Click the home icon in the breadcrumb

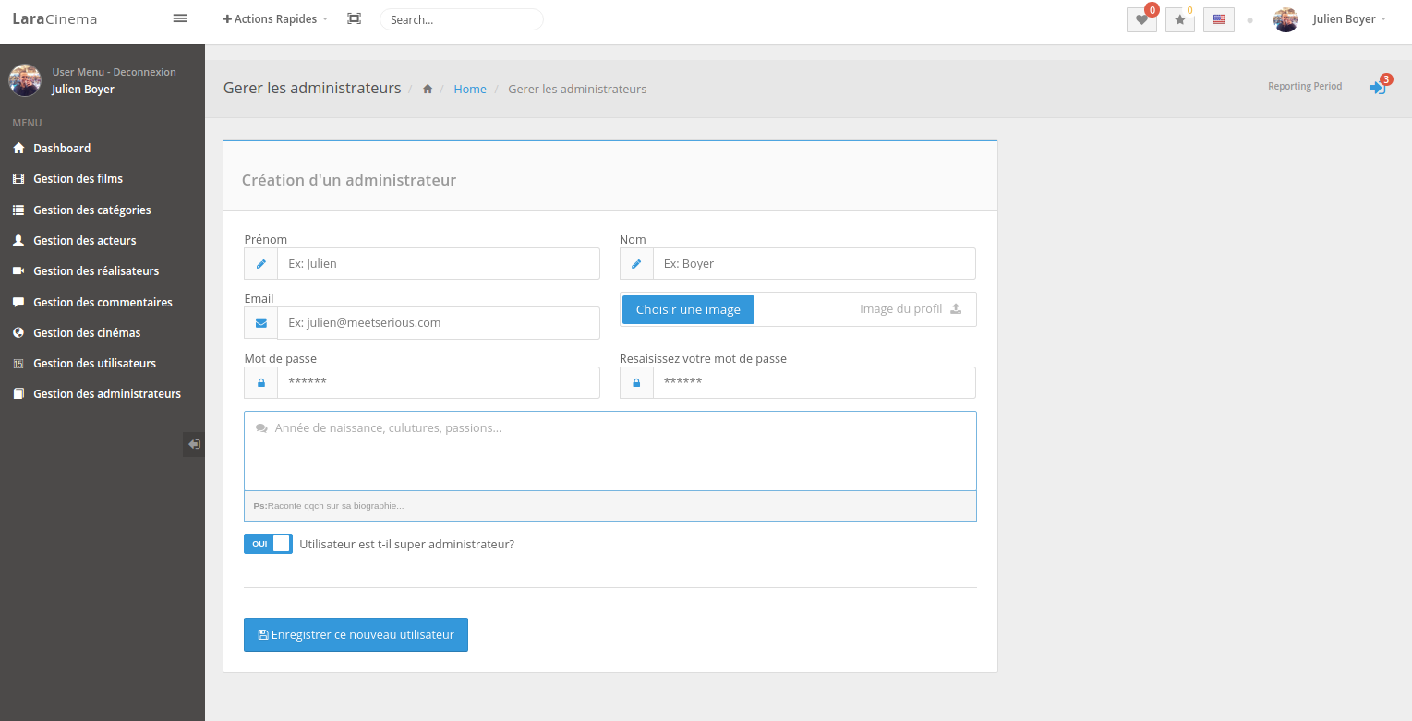[428, 90]
